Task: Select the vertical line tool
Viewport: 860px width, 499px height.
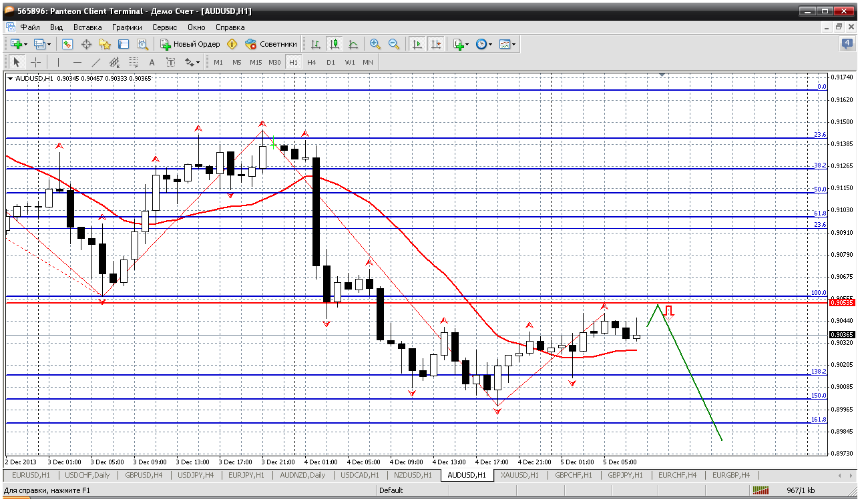Action: point(58,62)
